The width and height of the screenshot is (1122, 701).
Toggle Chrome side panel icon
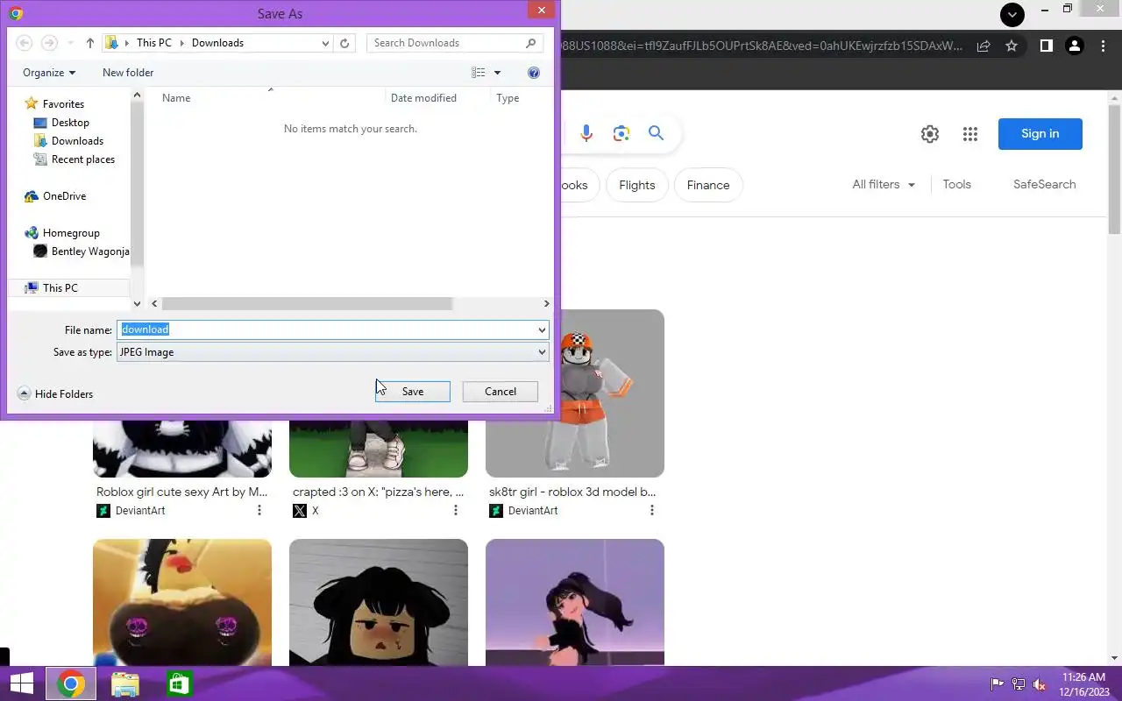click(1046, 46)
